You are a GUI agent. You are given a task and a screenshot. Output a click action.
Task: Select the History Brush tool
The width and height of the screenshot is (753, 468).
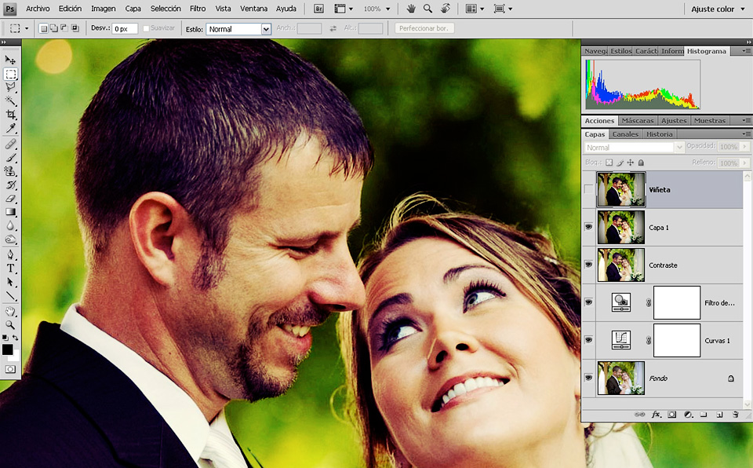10,185
